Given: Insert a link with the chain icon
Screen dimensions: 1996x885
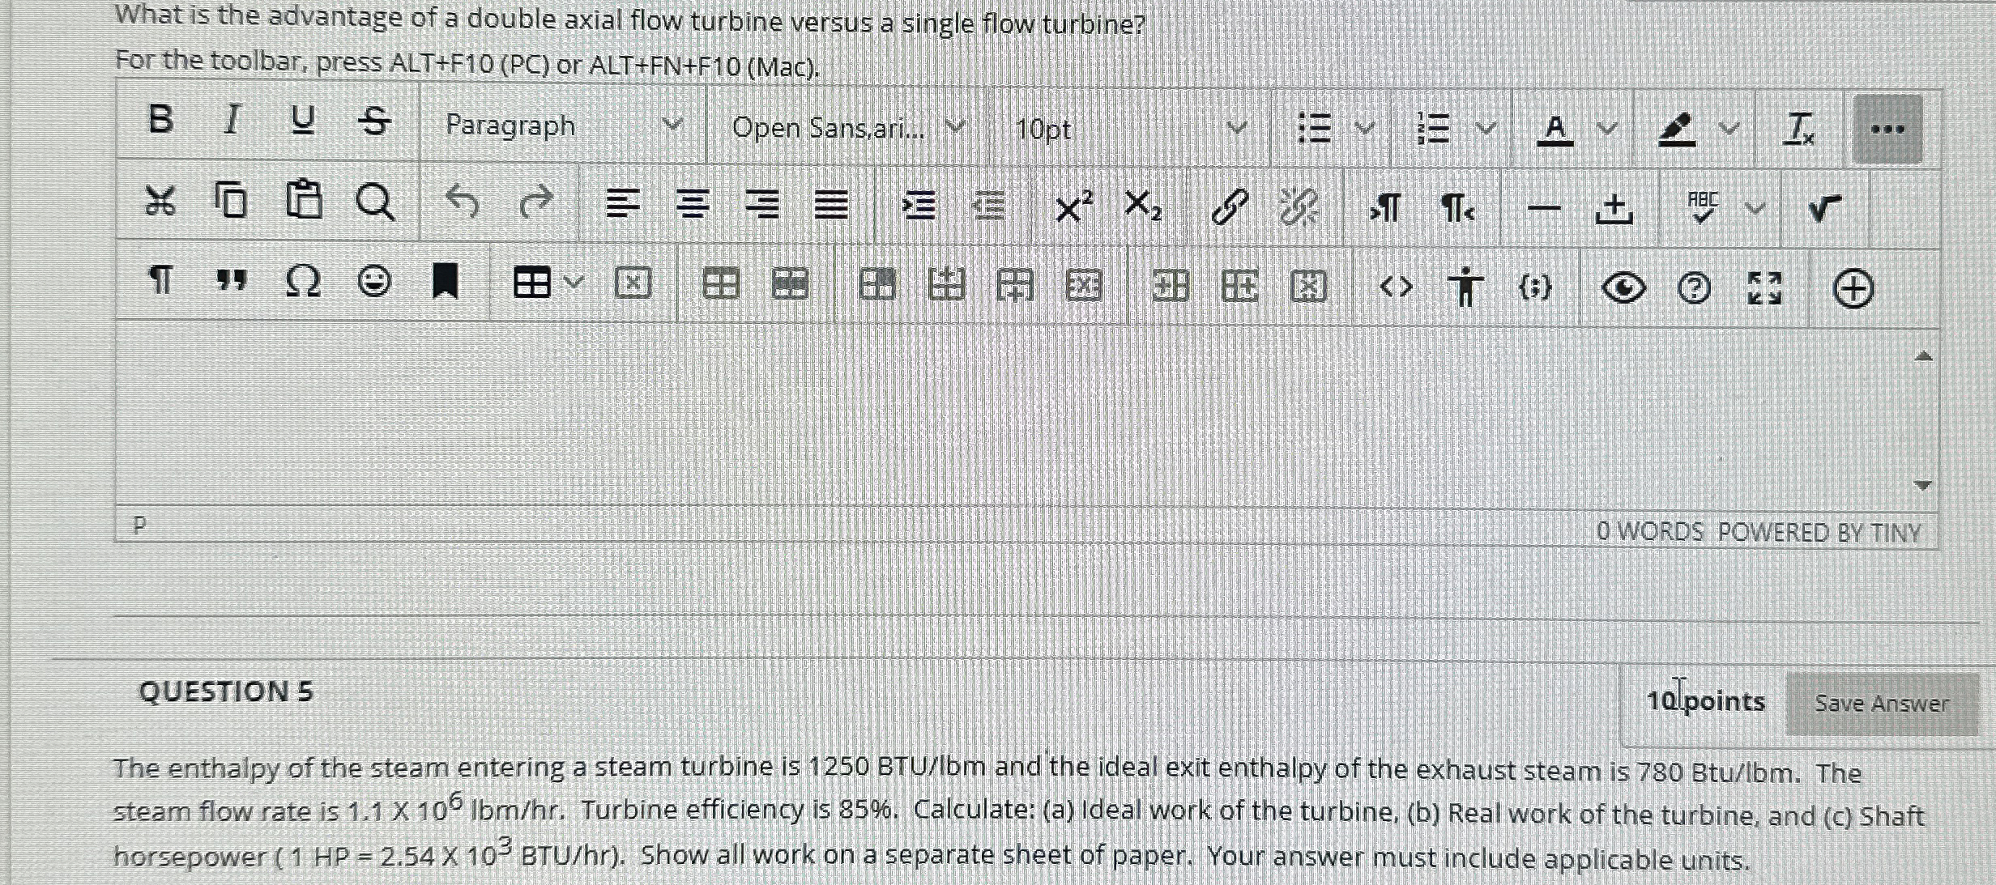Looking at the screenshot, I should point(1229,207).
